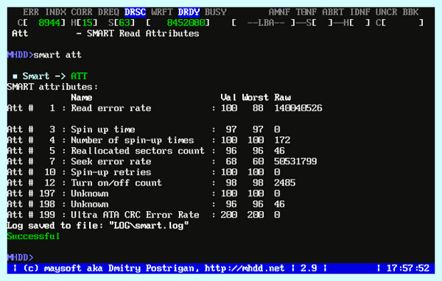Image resolution: width=442 pixels, height=281 pixels.
Task: Click the T0NF error flag
Action: [x=306, y=12]
